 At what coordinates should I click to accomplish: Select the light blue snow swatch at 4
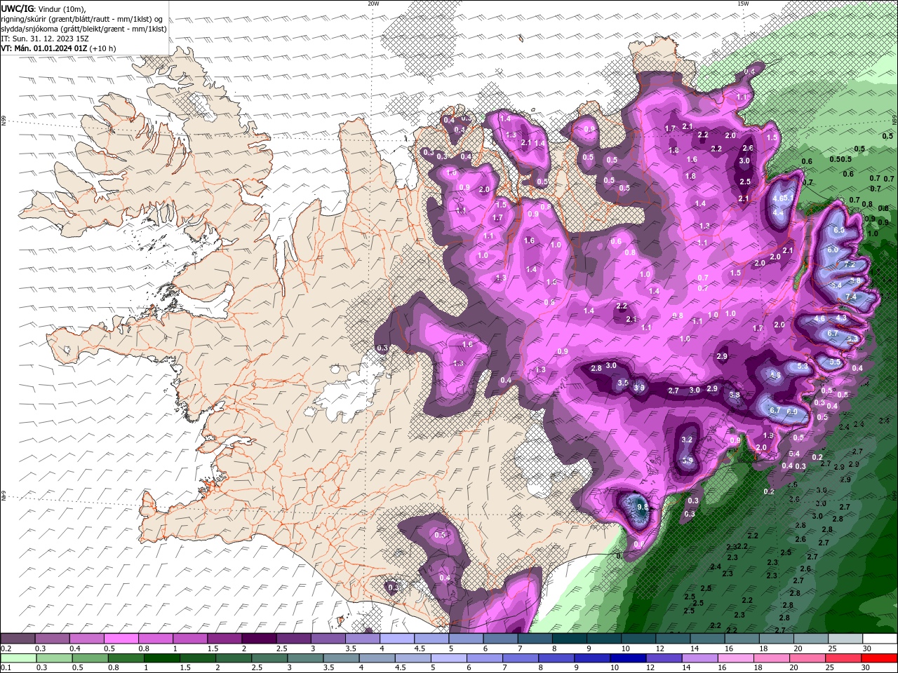click(398, 639)
